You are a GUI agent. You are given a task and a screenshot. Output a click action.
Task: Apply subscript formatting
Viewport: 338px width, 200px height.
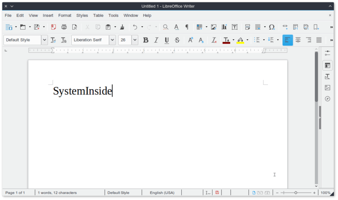point(201,40)
